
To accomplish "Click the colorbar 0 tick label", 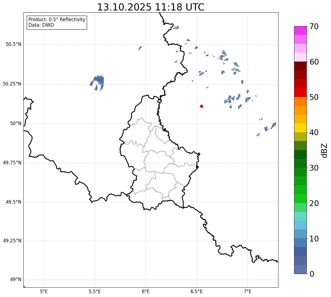I will [x=312, y=274].
